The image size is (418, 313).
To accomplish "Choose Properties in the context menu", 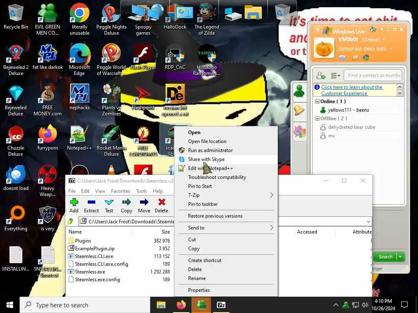I will (226, 290).
